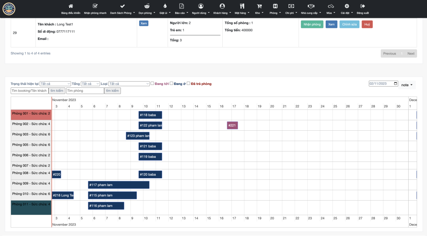Click the Mặt hàng utensils icon
The image size is (427, 236).
[242, 6]
